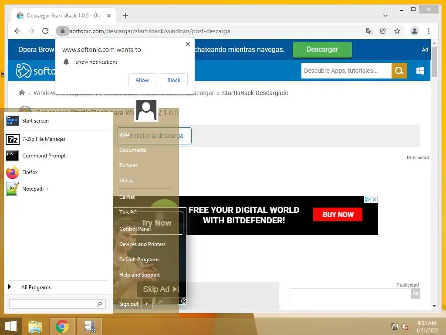Launch Firefox from start menu
The width and height of the screenshot is (446, 335).
point(57,172)
